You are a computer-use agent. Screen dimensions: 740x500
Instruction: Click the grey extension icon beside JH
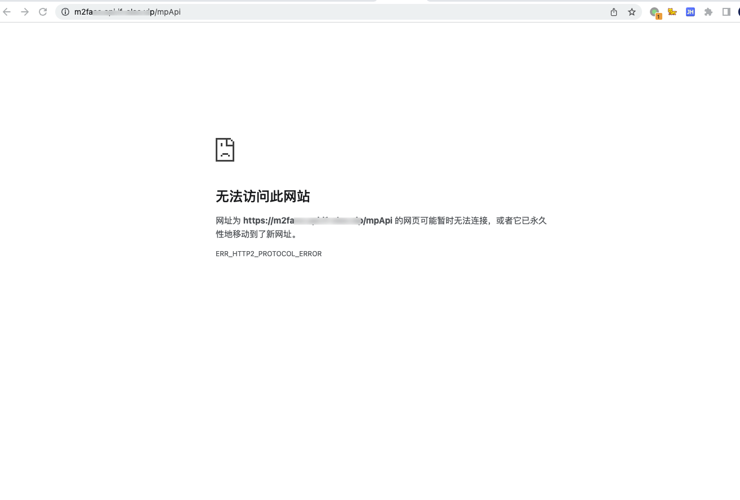point(708,12)
